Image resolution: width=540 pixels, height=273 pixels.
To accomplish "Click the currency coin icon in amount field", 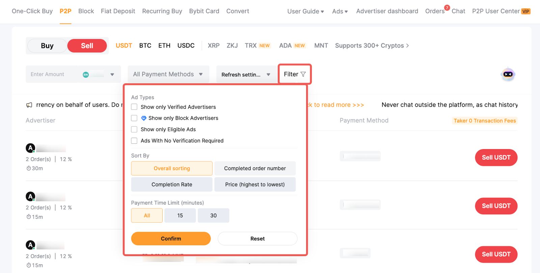I will tap(86, 75).
